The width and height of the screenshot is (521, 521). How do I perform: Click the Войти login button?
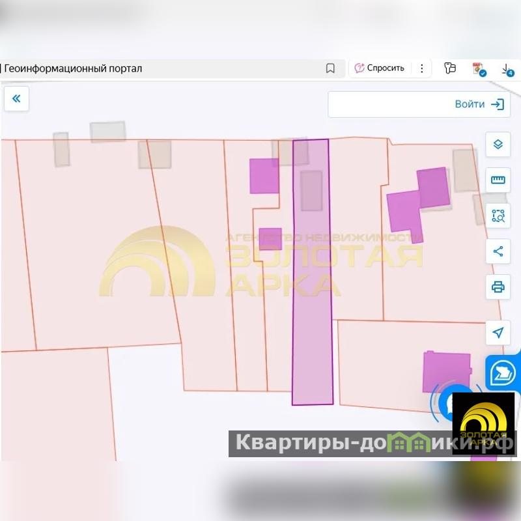coord(479,104)
